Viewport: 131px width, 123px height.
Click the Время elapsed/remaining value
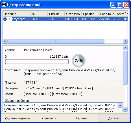pyautogui.click(x=53, y=94)
